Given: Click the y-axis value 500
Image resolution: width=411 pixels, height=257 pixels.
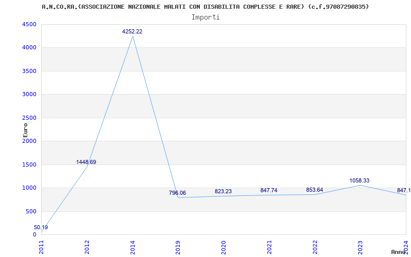Looking at the screenshot, I should click(x=31, y=211).
